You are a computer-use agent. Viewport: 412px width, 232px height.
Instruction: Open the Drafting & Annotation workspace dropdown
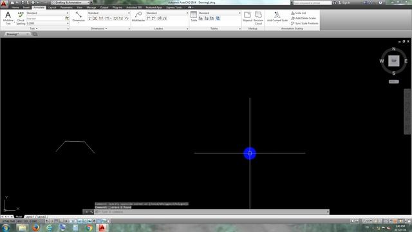point(71,3)
